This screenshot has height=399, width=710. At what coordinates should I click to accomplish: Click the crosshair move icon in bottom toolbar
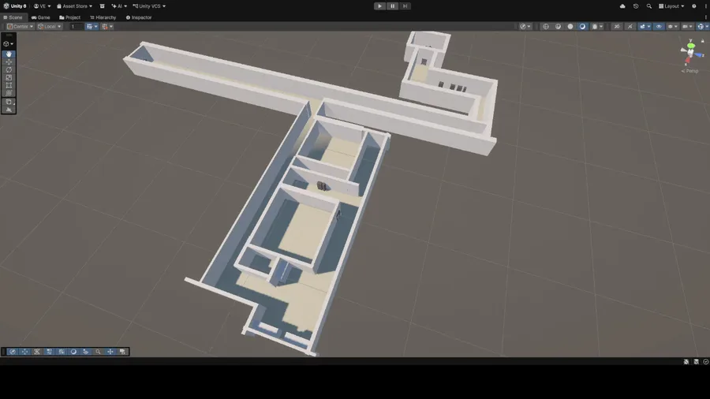tap(110, 352)
